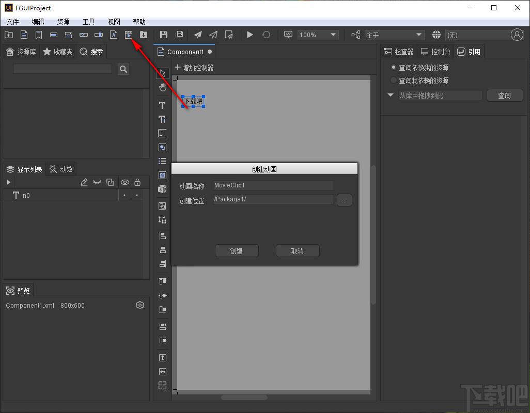Image resolution: width=530 pixels, height=413 pixels.
Task: Click the 取消 button in dialog
Action: [298, 251]
